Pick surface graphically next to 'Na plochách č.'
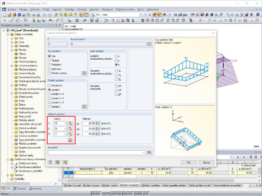The height and width of the screenshot is (196, 262). (x=149, y=44)
